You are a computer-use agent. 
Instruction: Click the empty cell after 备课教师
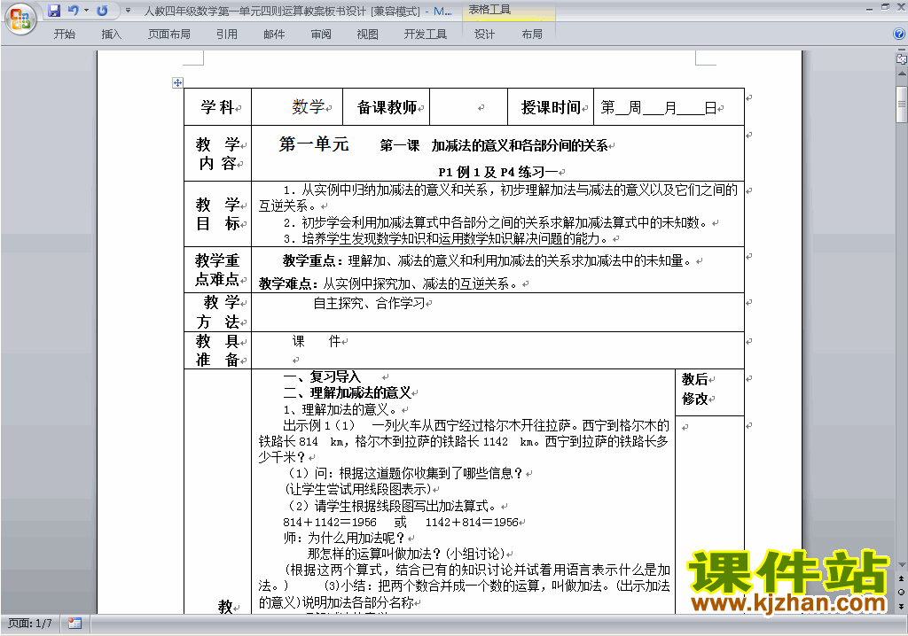[468, 107]
